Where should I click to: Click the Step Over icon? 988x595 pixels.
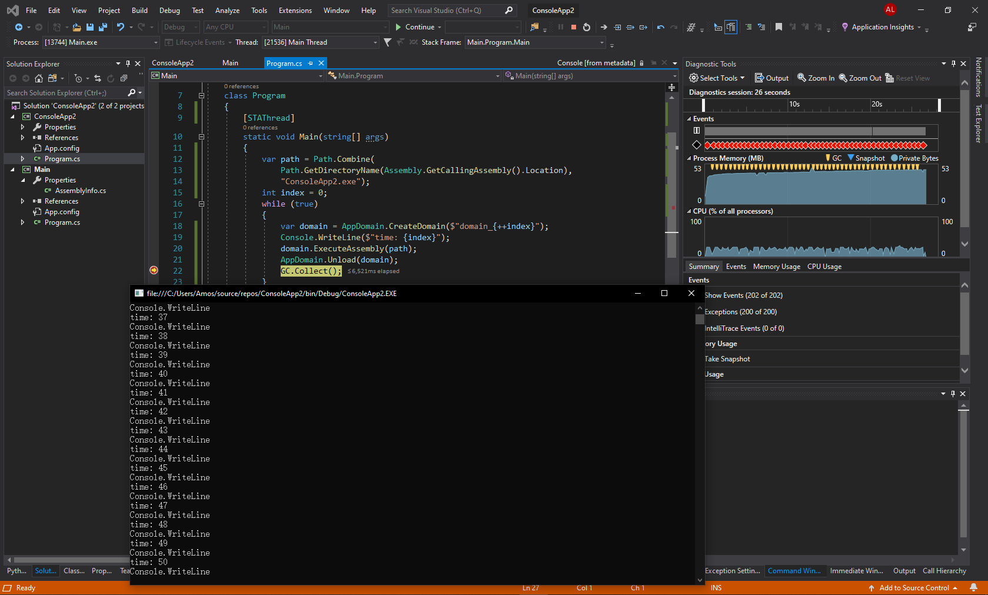[630, 26]
